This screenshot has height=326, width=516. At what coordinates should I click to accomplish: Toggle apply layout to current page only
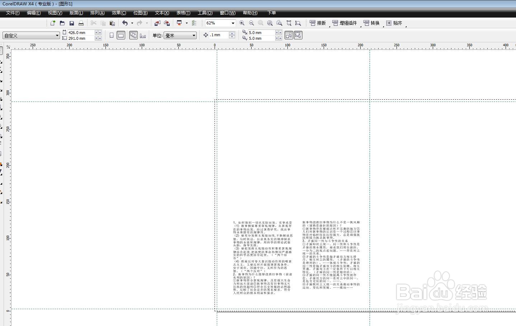[x=143, y=35]
